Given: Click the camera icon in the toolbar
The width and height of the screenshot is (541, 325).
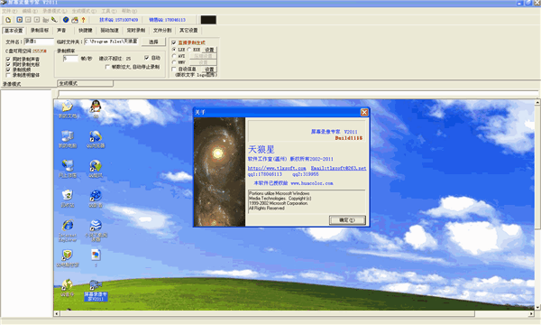Looking at the screenshot, I should [45, 20].
